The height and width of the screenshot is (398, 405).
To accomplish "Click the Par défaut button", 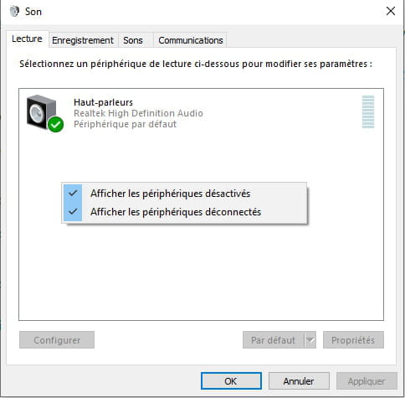I will [x=274, y=340].
